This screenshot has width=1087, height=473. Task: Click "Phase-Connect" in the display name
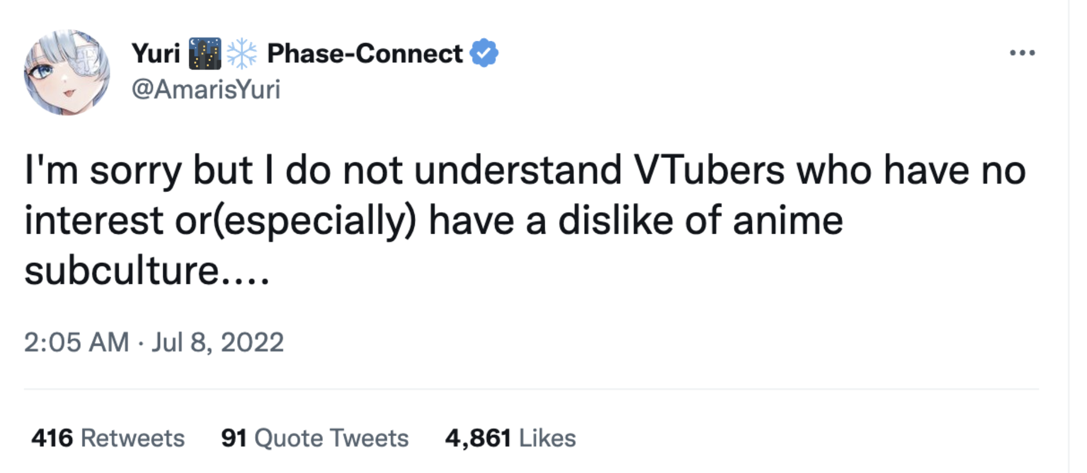click(x=365, y=54)
